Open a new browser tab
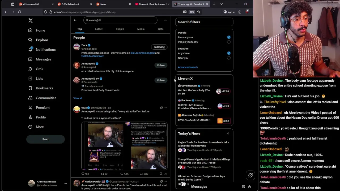Viewport: 340px width, 191px height. [x=214, y=4]
